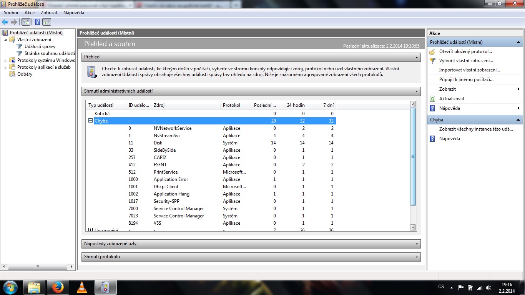Select Protokoly systému Windows folder
The width and height of the screenshot is (525, 295).
tap(46, 60)
